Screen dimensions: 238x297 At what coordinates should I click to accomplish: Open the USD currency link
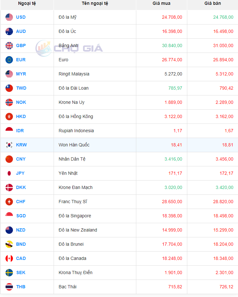(x=21, y=17)
